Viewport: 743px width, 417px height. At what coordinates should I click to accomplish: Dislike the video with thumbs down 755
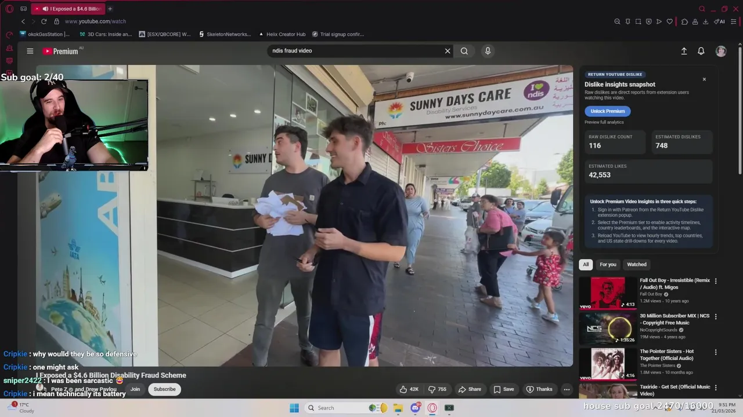tap(437, 389)
